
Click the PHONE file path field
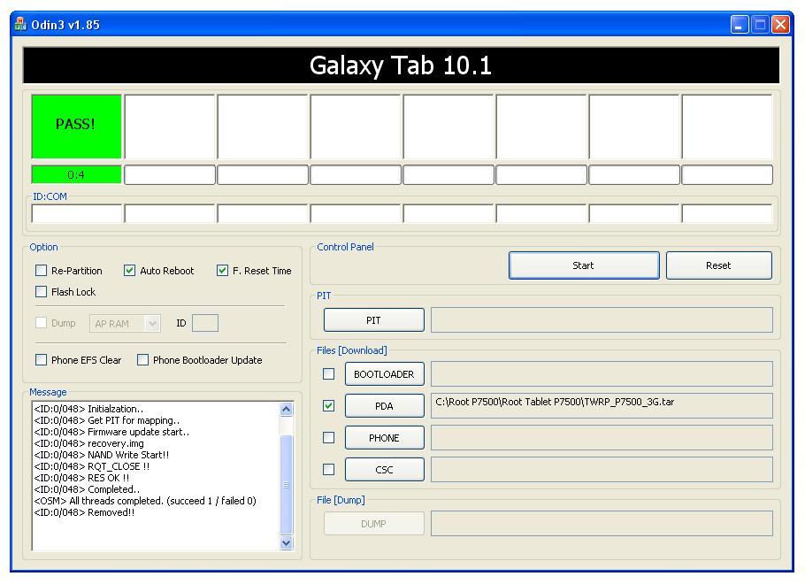pyautogui.click(x=602, y=438)
